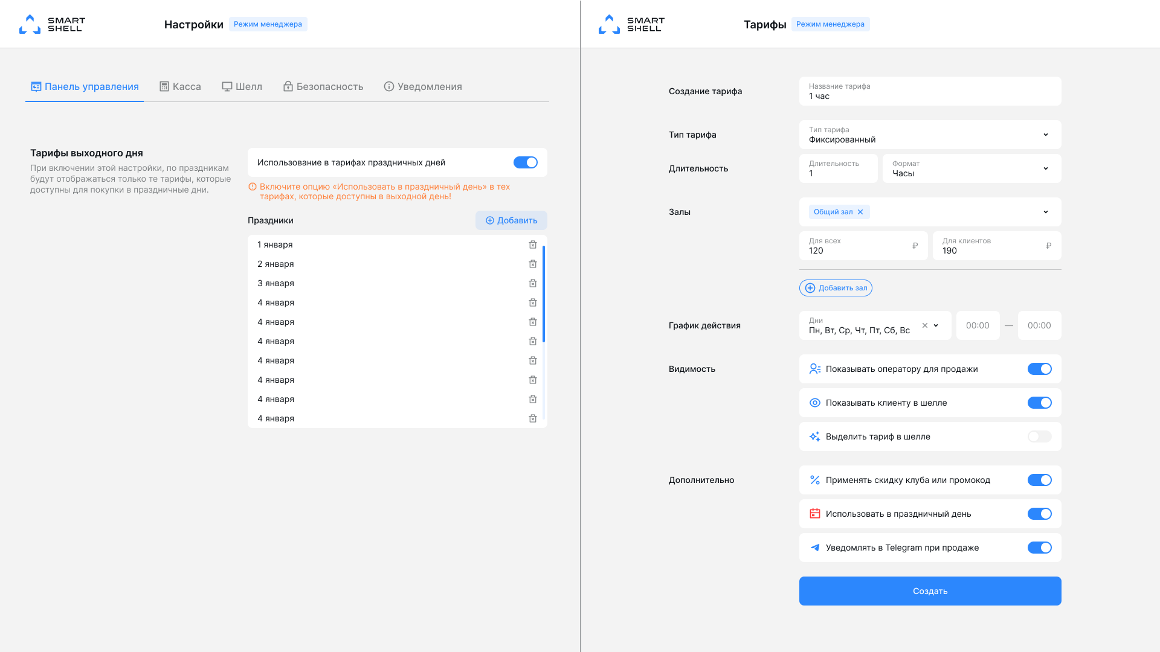Delete the 3 января holiday
Screen dimensions: 1160x652
click(x=533, y=283)
